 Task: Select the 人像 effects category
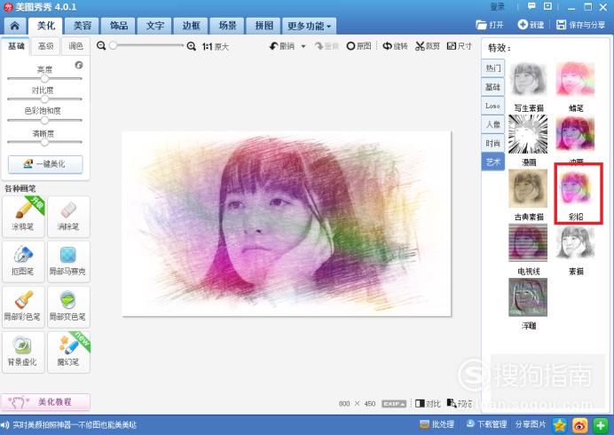coord(493,124)
